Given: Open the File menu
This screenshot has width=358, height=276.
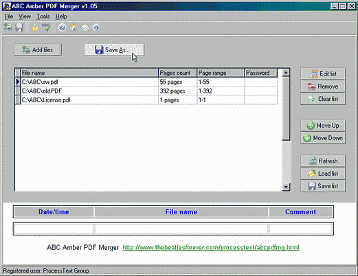Looking at the screenshot, I should pos(9,16).
